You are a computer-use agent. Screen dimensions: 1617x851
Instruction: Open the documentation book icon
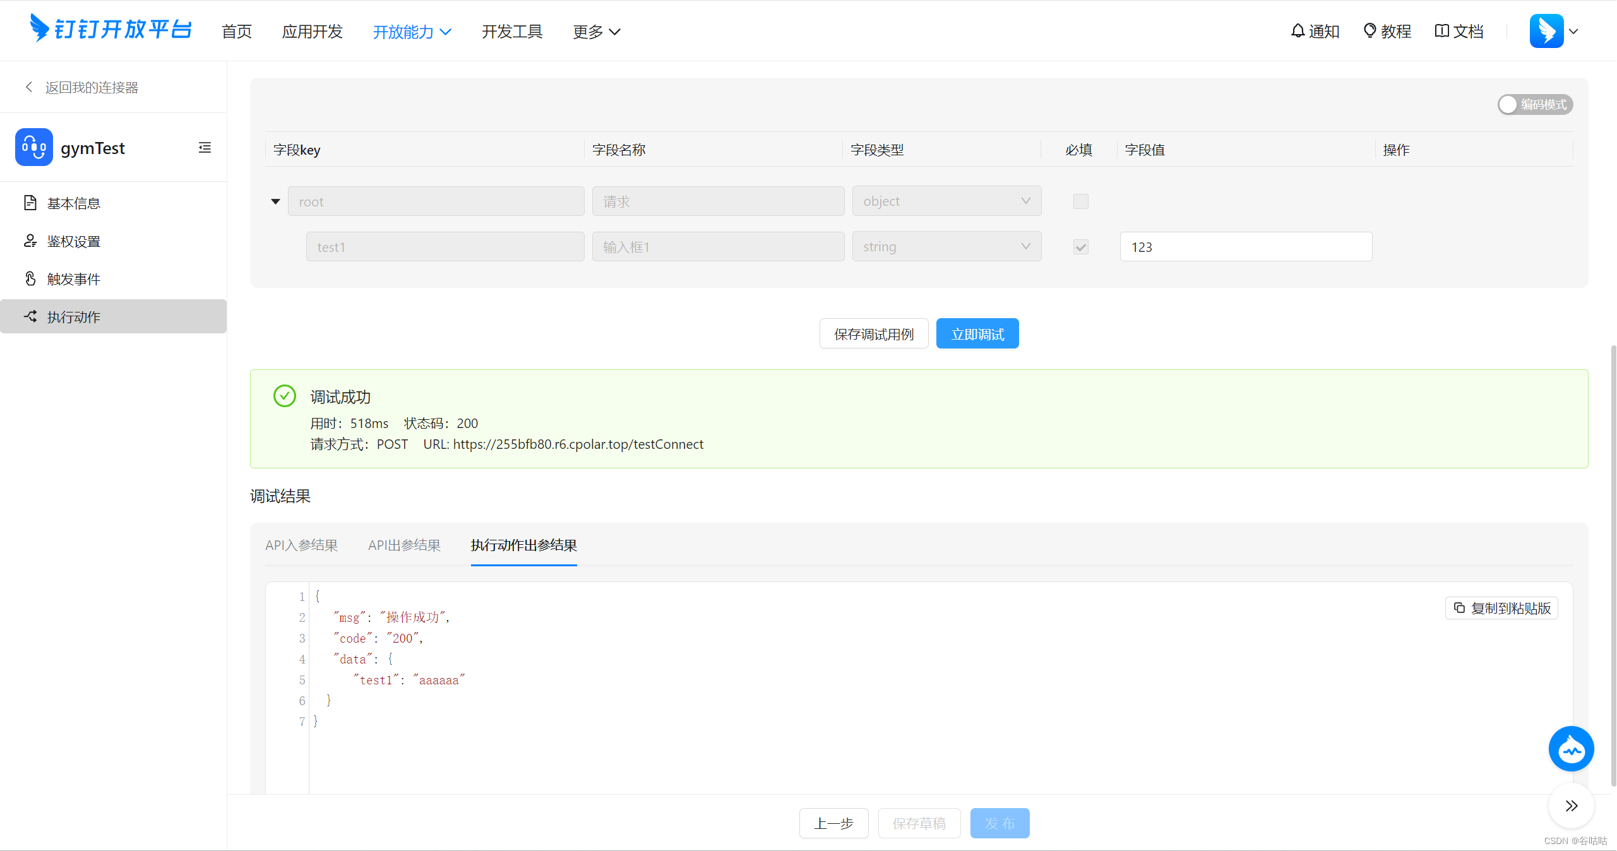tap(1441, 30)
